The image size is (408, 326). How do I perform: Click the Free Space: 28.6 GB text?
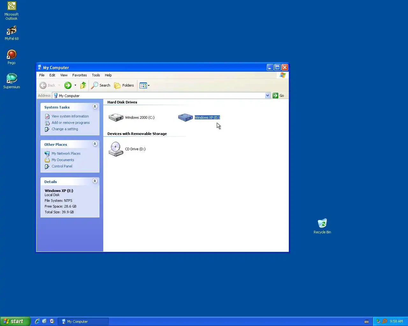pos(61,206)
